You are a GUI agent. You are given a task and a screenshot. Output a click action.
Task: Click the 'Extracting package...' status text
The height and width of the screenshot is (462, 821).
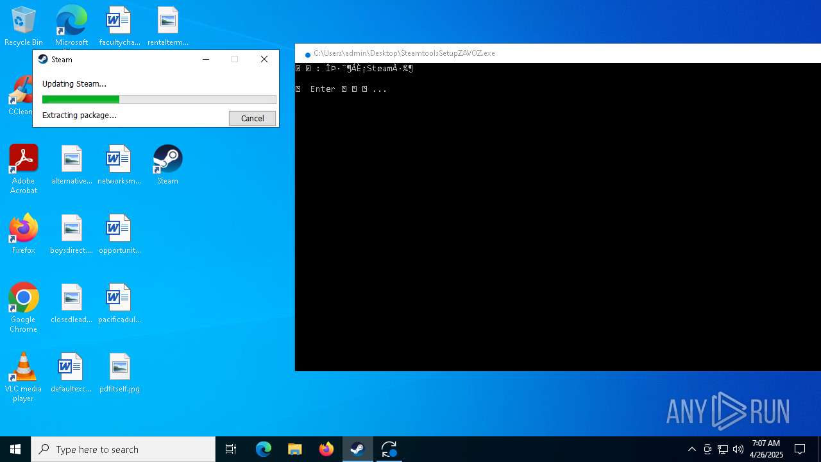point(80,116)
